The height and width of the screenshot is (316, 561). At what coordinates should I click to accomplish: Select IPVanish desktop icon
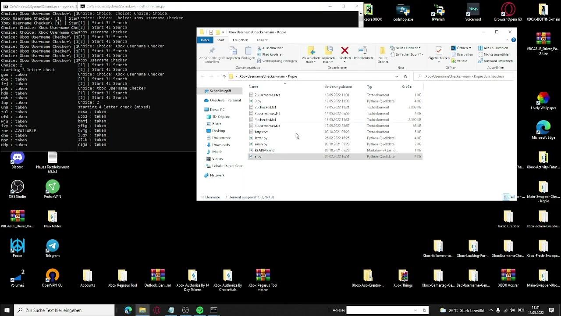[438, 12]
